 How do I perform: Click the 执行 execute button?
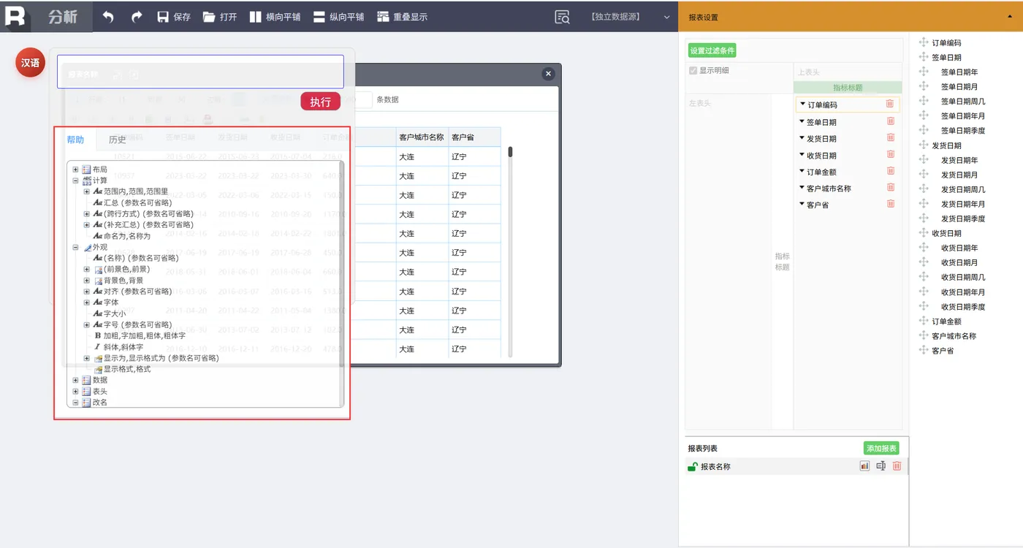(320, 102)
